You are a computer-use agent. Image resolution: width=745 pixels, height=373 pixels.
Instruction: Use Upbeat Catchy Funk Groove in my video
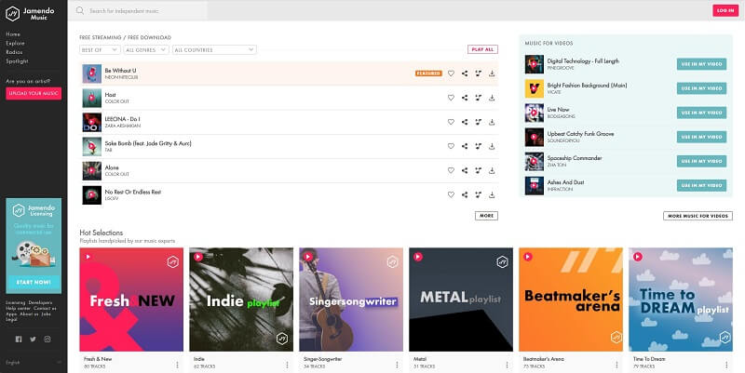point(701,137)
